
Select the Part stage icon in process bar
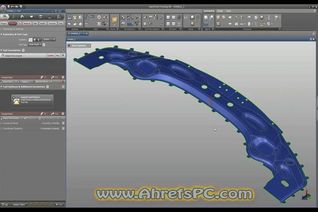tap(5, 17)
